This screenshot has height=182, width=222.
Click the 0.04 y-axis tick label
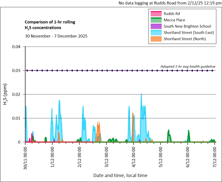[17, 47]
